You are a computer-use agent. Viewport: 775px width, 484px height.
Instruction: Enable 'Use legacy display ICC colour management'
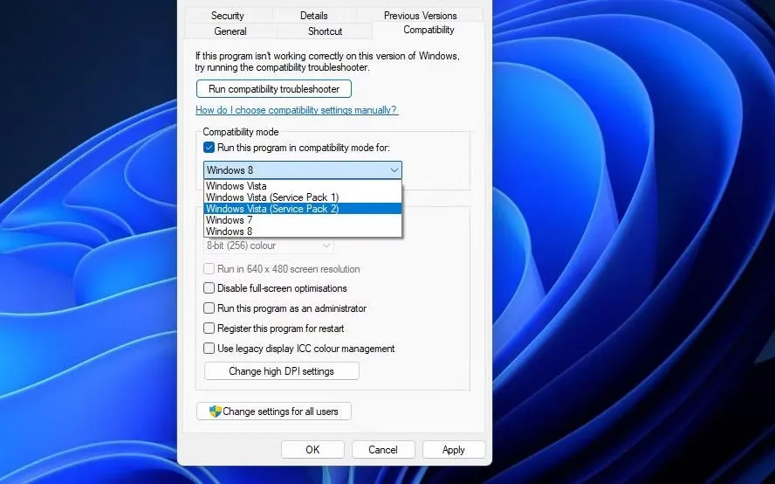point(209,349)
